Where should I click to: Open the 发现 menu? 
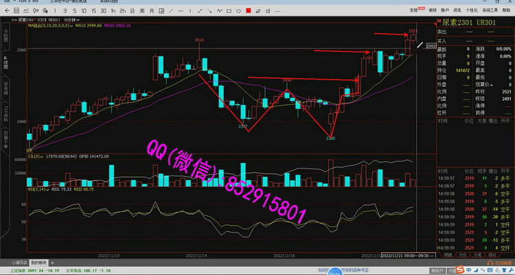tap(414, 10)
